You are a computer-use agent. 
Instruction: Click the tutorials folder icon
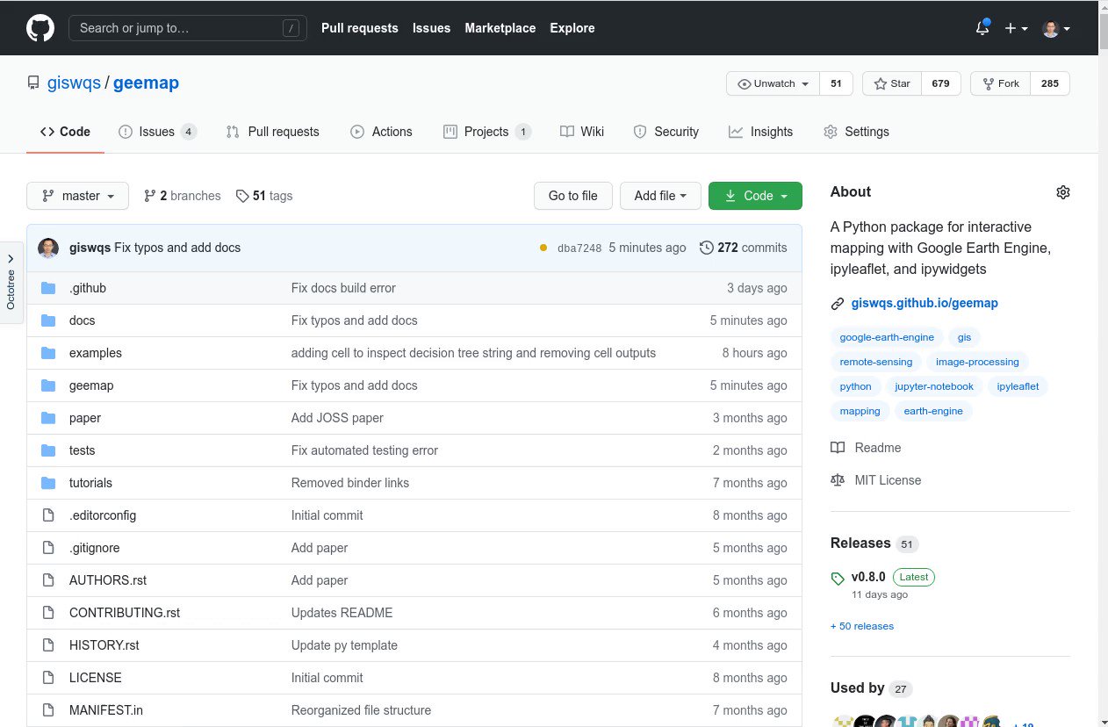[48, 483]
